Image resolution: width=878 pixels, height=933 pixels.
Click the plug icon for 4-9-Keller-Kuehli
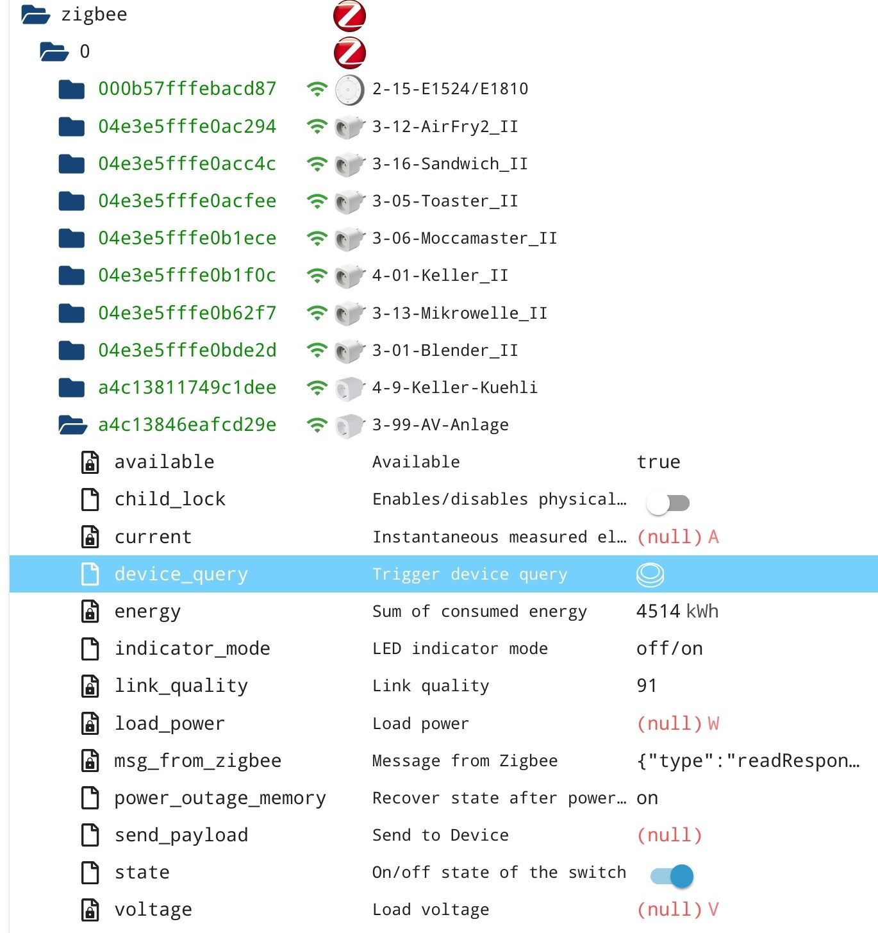click(x=350, y=389)
